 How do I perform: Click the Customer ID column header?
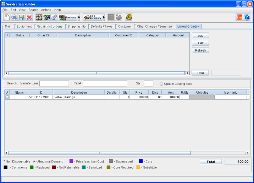[x=123, y=35]
